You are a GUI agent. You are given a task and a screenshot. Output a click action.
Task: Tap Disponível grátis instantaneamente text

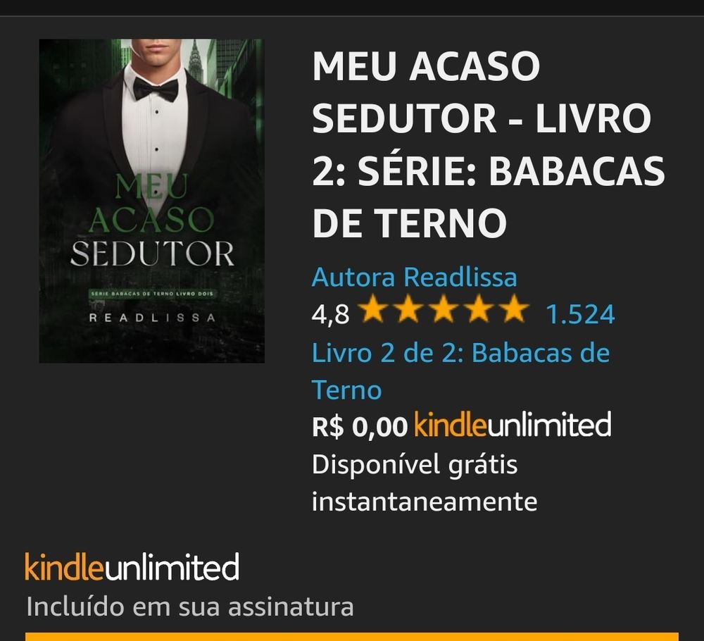tap(425, 483)
